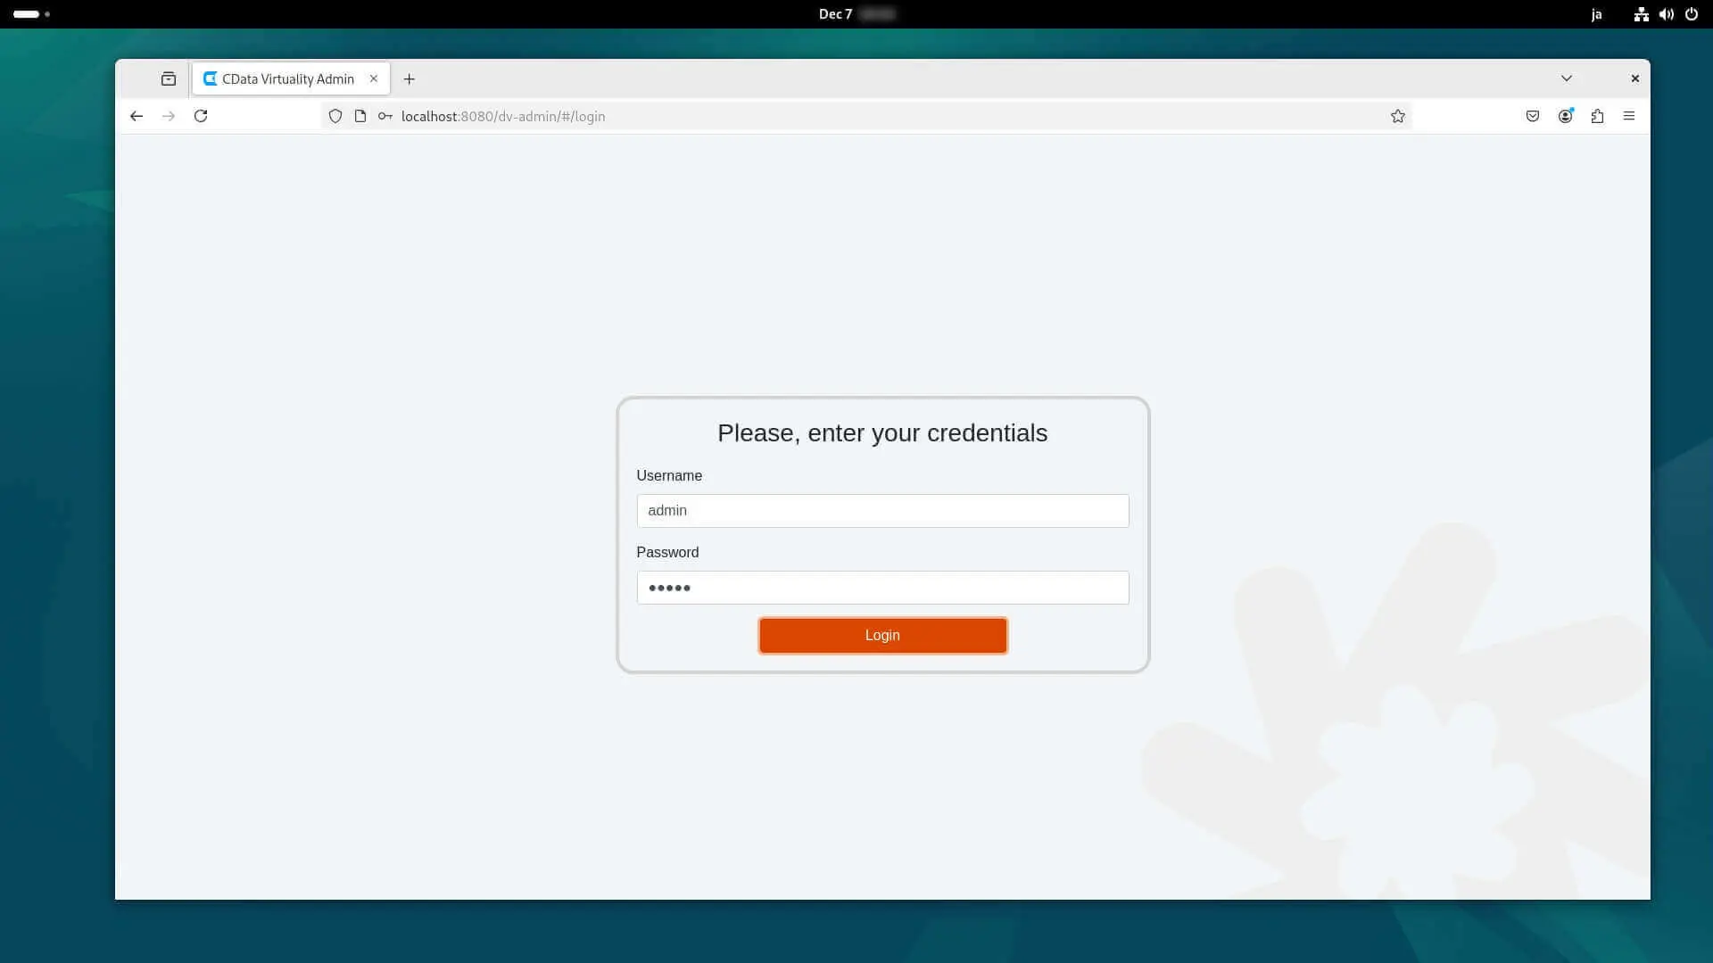Bookmark this page with the star icon
The width and height of the screenshot is (1713, 963).
(1397, 116)
